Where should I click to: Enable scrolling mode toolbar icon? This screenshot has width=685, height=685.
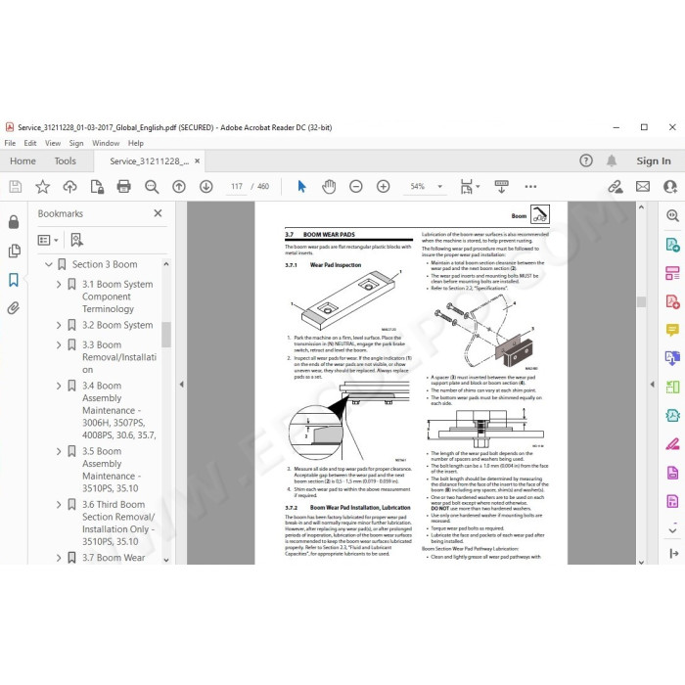[501, 187]
